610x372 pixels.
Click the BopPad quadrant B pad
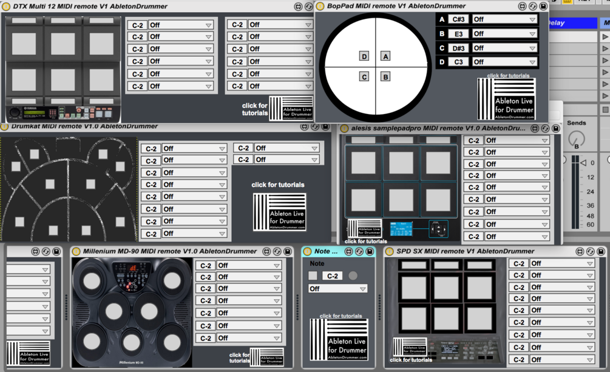(x=385, y=76)
